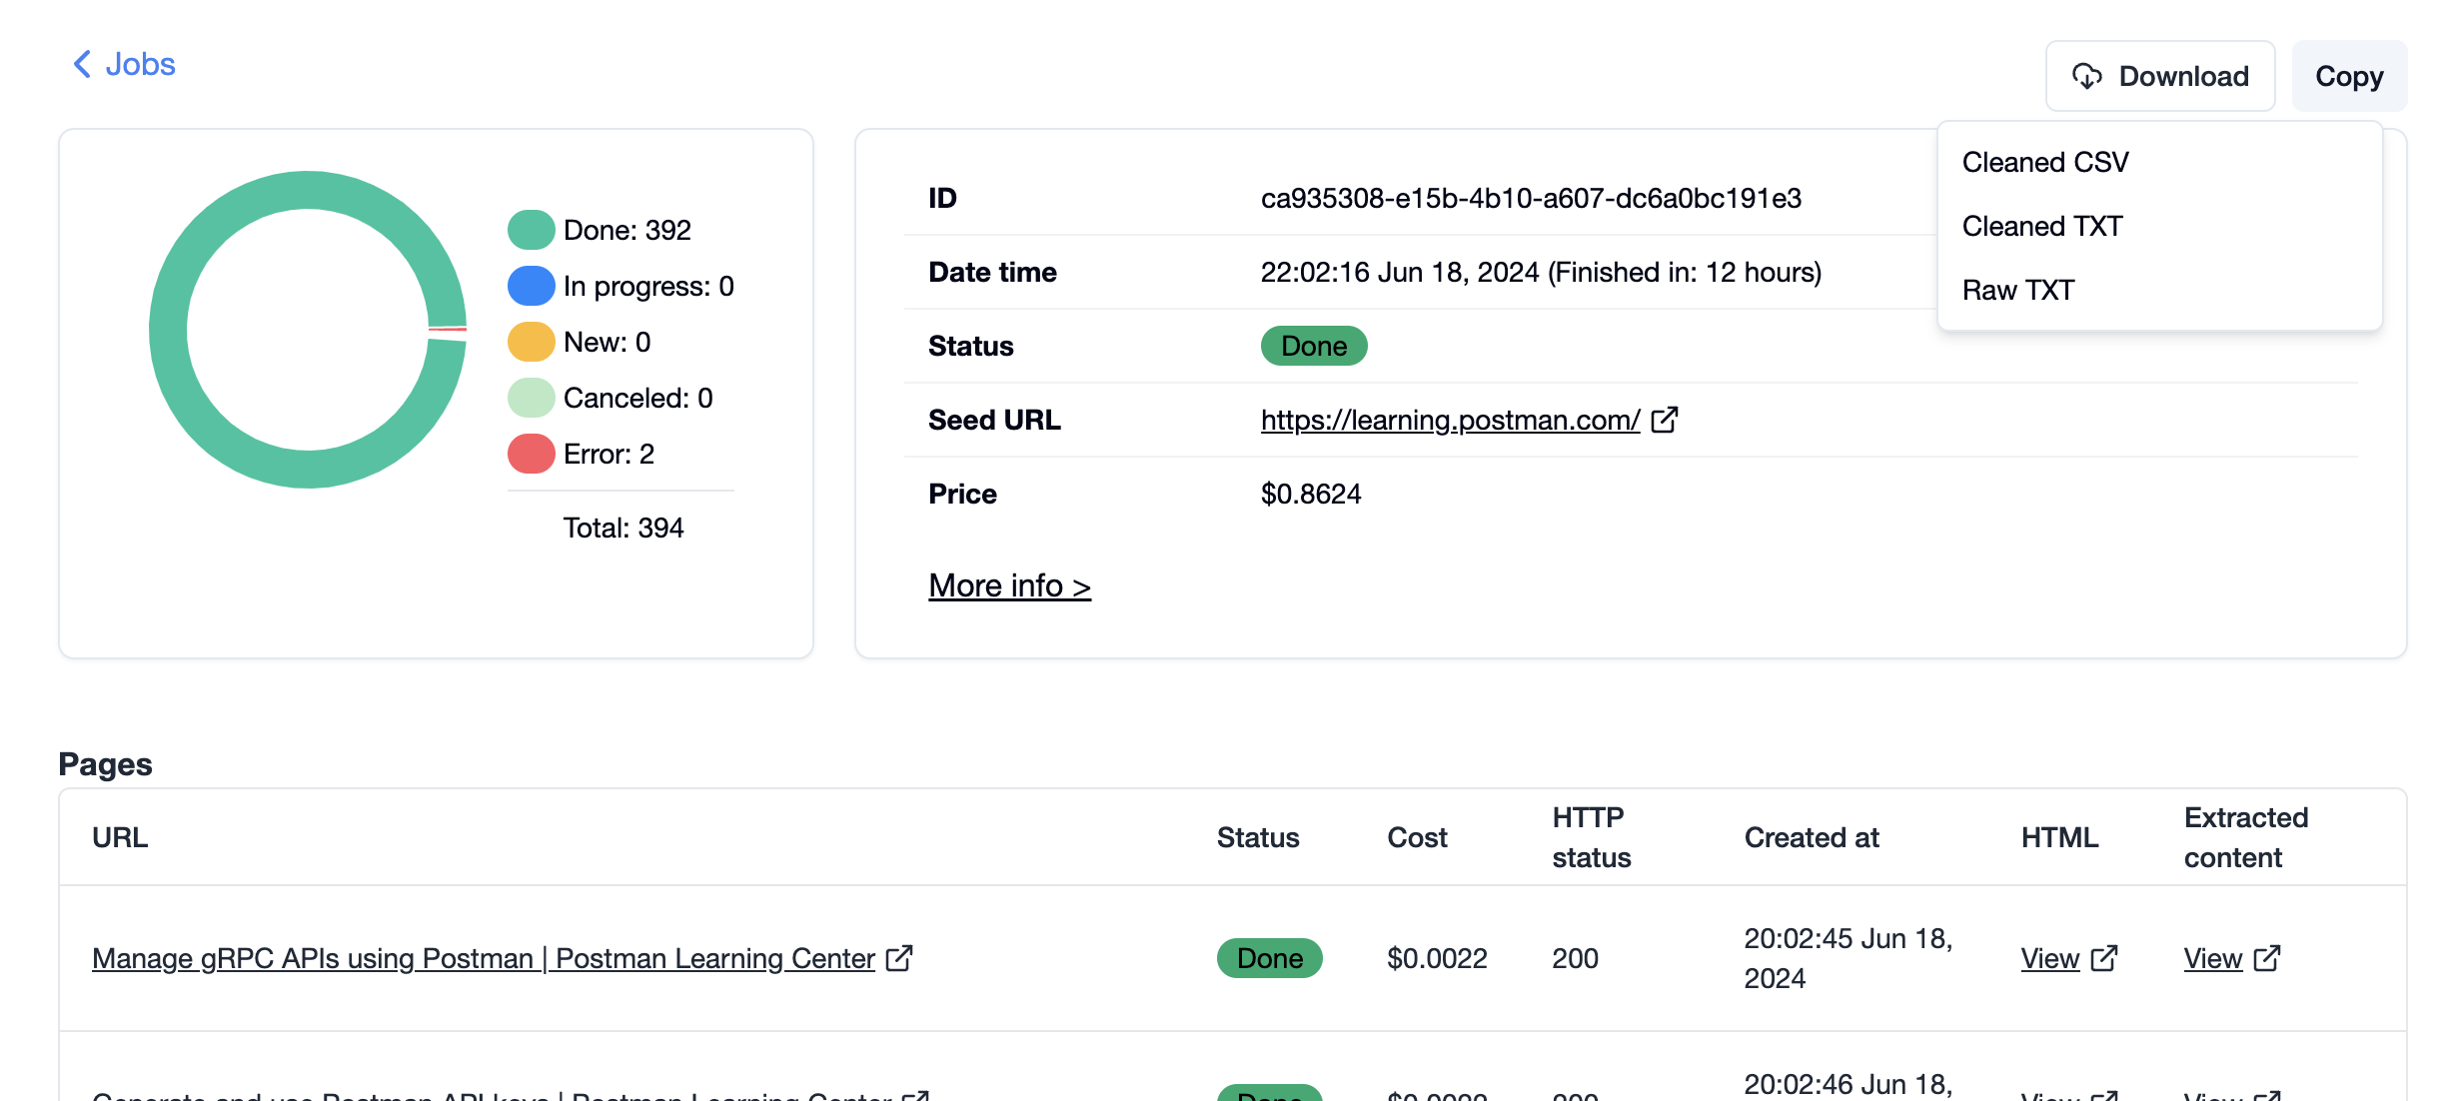Click the external link icon for Seed URL
This screenshot has width=2460, height=1101.
[1667, 421]
